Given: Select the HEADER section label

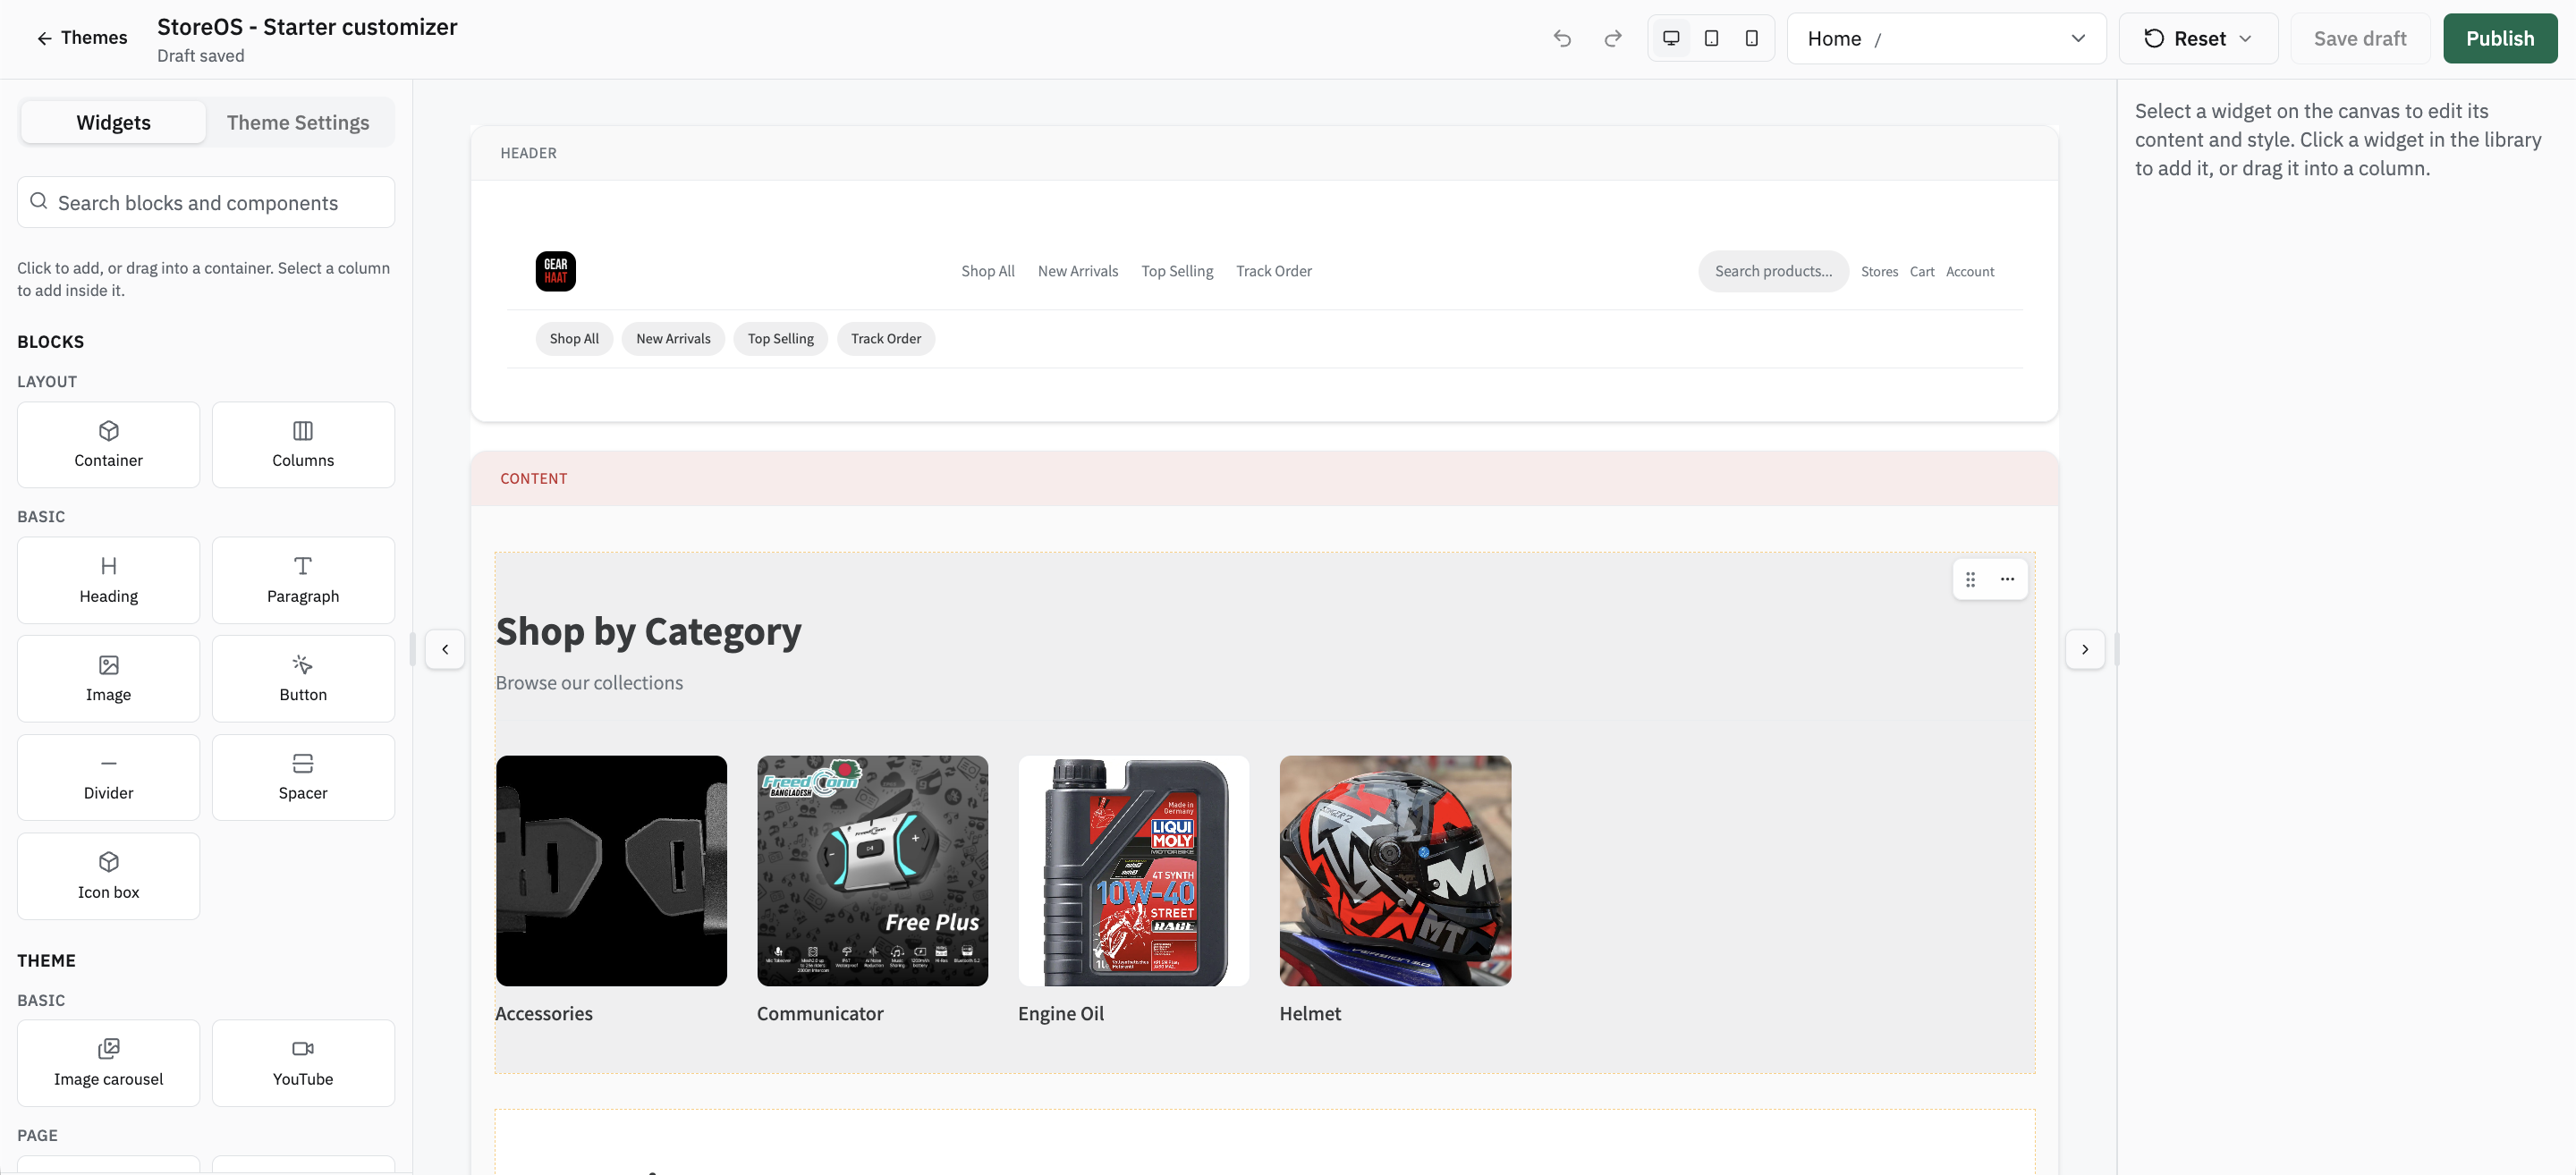Looking at the screenshot, I should pyautogui.click(x=528, y=153).
